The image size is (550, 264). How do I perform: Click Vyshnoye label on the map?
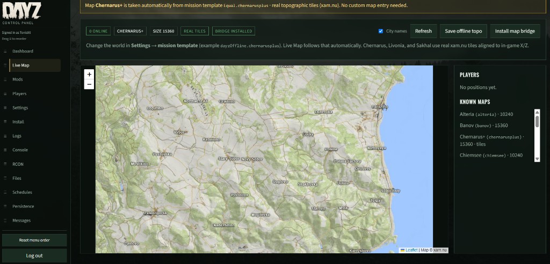click(x=239, y=195)
